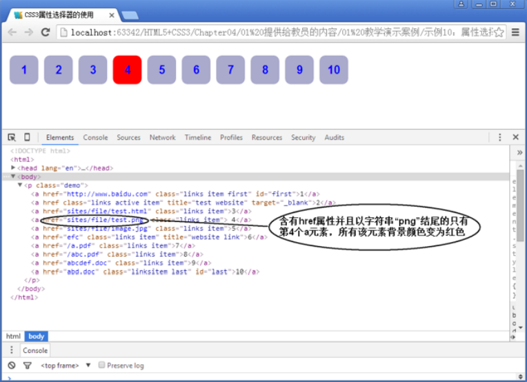The width and height of the screenshot is (527, 382).
Task: Click the red link button 4
Action: coord(128,70)
